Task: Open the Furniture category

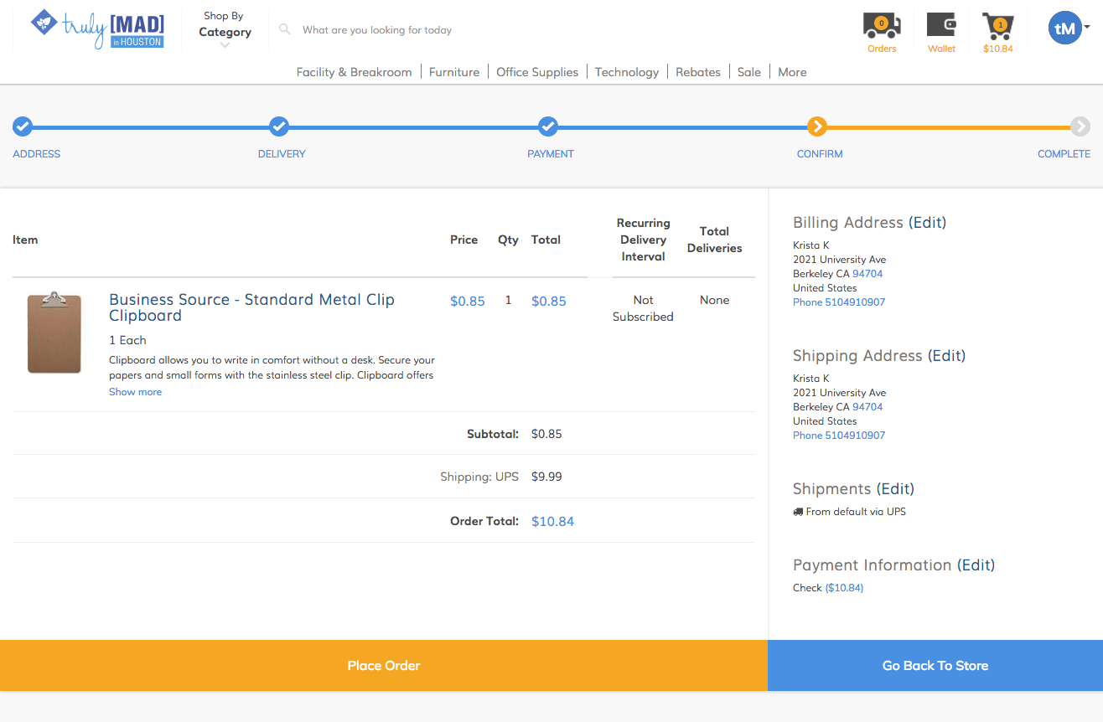Action: [454, 72]
